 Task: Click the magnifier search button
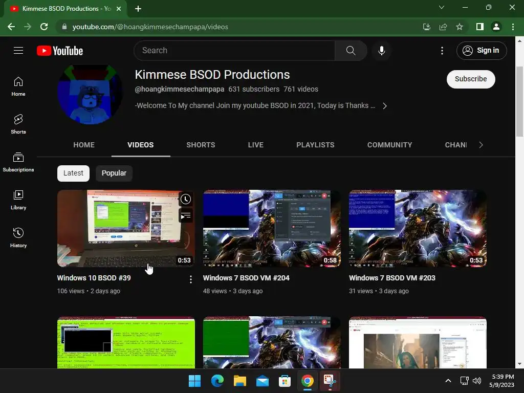[x=351, y=51]
